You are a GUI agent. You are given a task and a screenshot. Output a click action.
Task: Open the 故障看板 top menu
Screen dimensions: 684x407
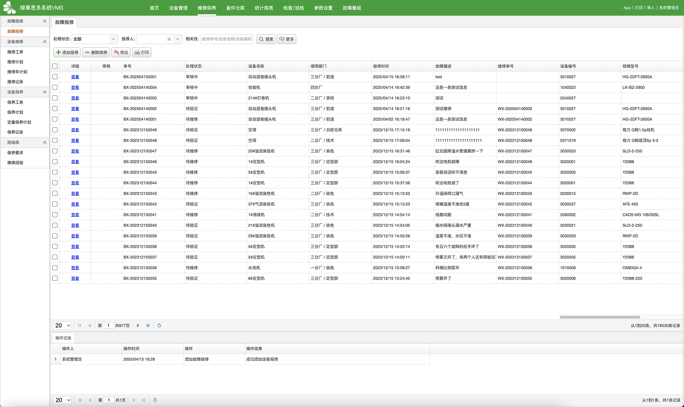tap(351, 8)
